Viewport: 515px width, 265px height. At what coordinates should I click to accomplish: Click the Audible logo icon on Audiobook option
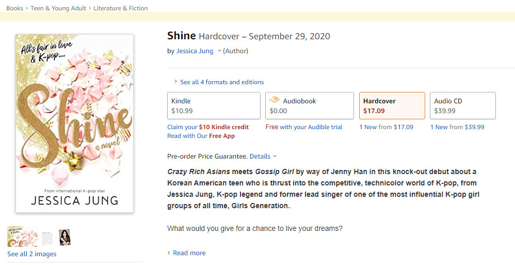(275, 101)
